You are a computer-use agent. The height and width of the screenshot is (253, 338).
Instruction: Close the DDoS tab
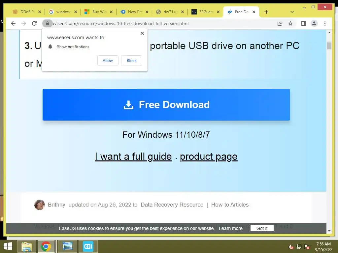pyautogui.click(x=40, y=12)
